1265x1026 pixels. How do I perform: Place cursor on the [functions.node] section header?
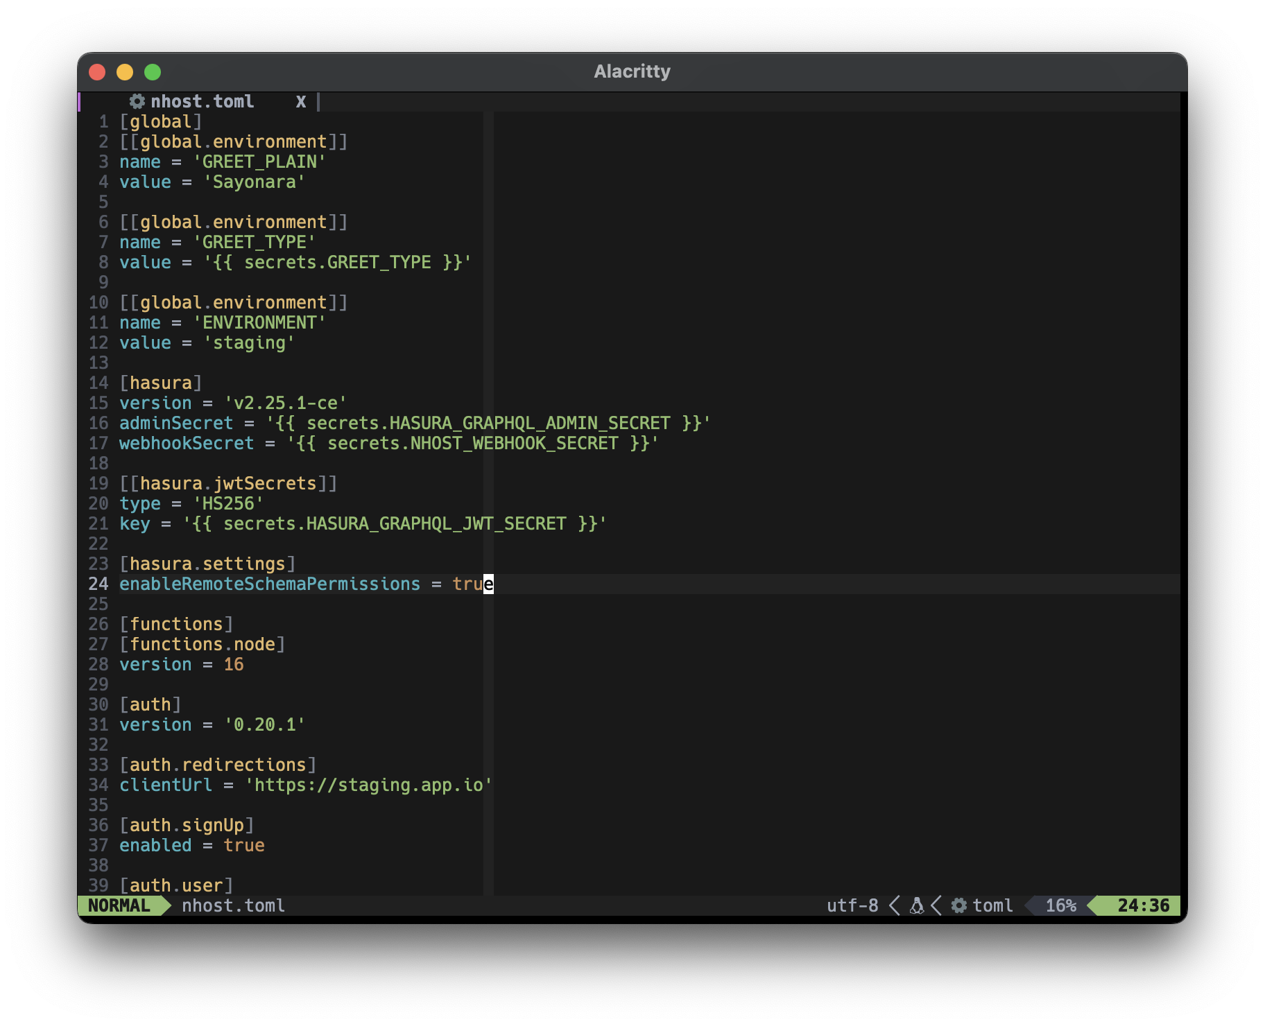(202, 645)
